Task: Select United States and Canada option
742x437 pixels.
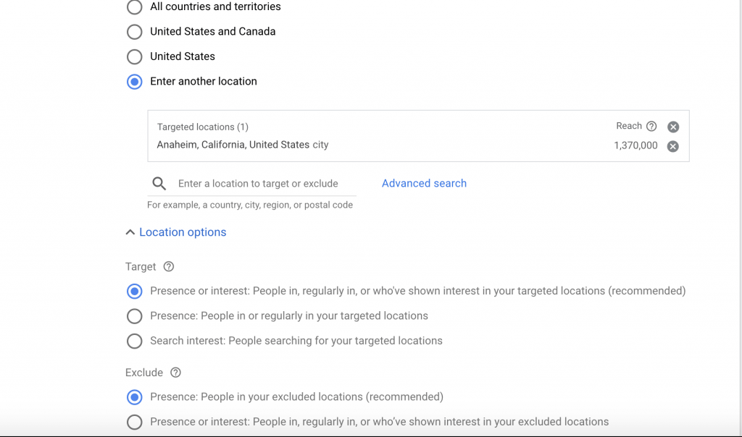Action: pos(134,32)
